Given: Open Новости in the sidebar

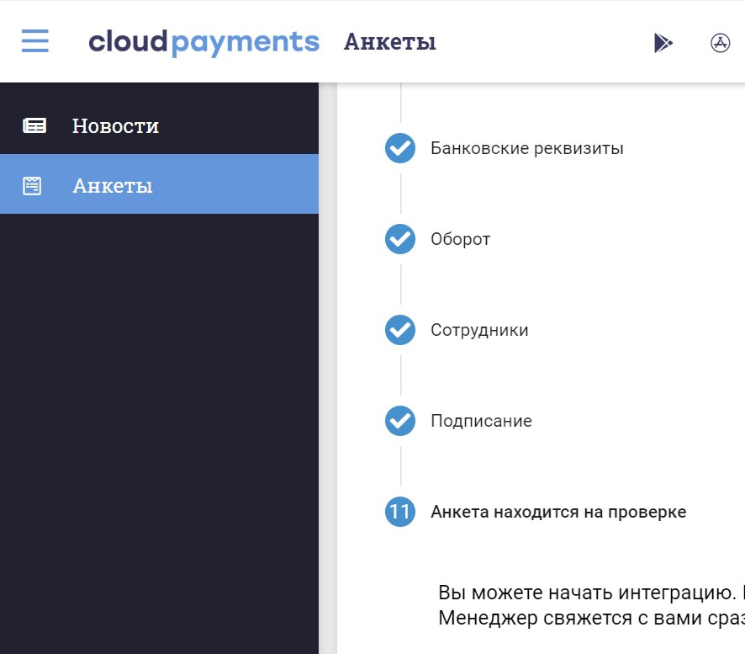Looking at the screenshot, I should click(159, 125).
